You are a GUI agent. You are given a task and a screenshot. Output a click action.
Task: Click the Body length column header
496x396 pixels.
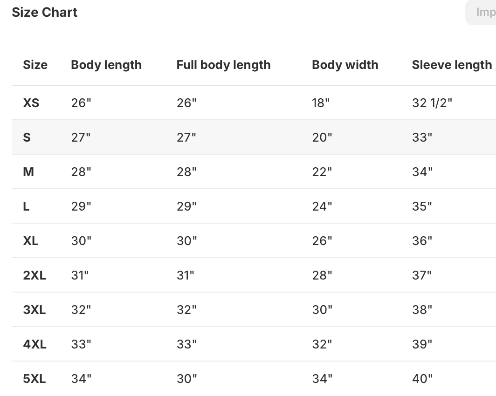[106, 65]
